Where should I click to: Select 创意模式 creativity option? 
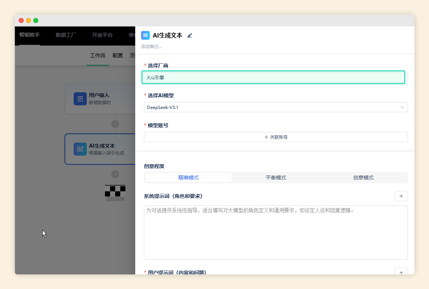363,177
